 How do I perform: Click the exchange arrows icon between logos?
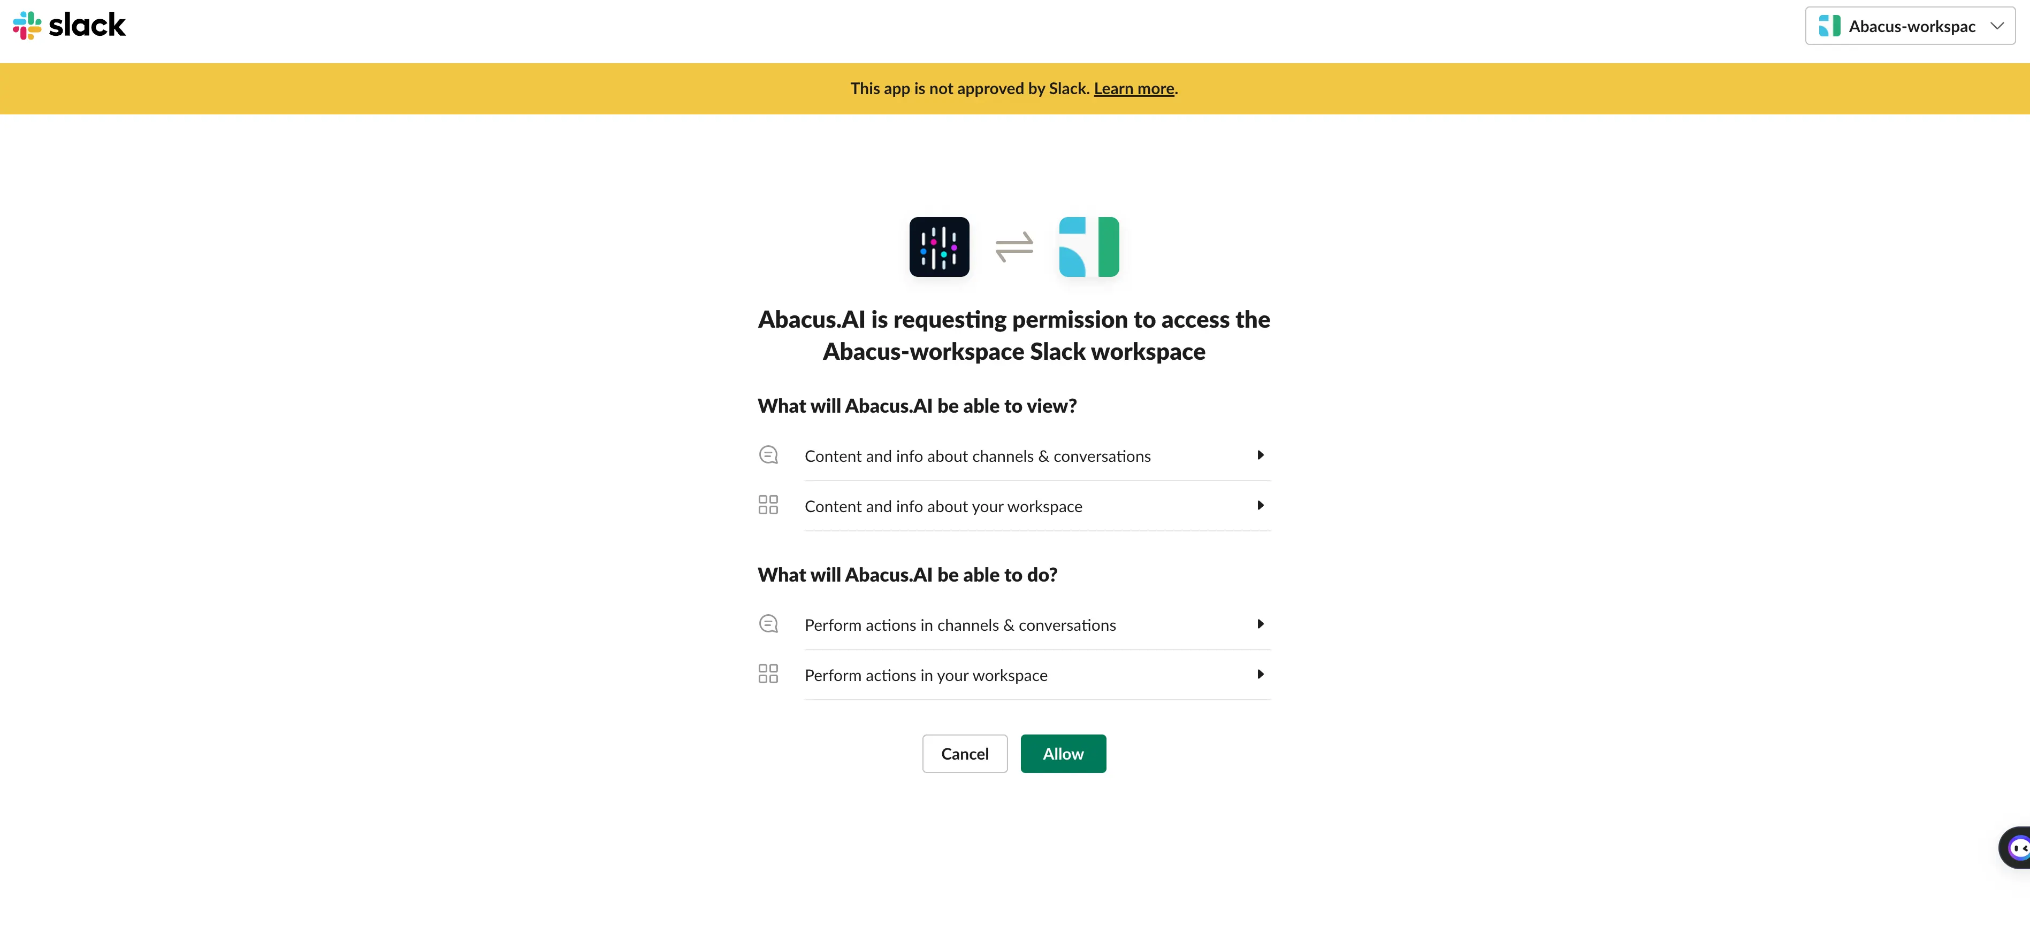[1013, 247]
